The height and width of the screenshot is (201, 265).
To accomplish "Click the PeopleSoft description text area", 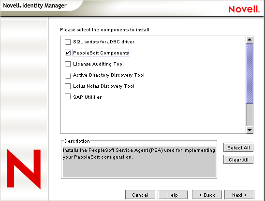I will [x=139, y=162].
